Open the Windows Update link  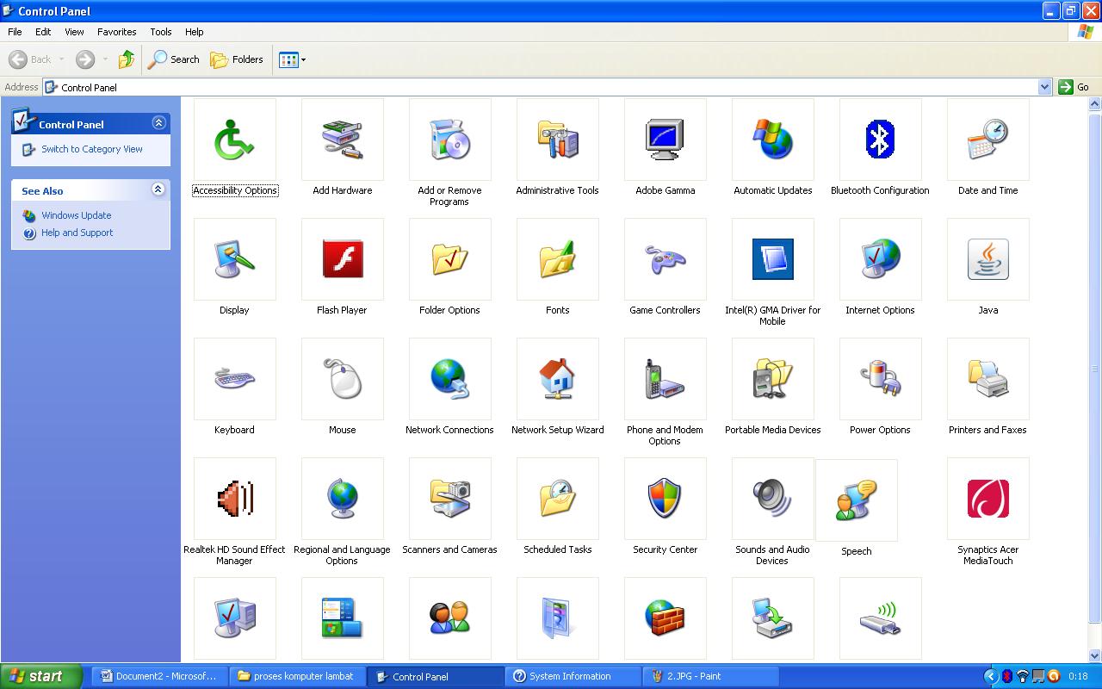77,215
